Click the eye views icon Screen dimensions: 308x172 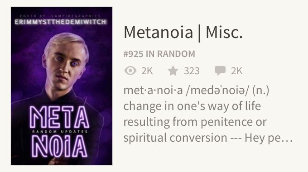pyautogui.click(x=130, y=71)
